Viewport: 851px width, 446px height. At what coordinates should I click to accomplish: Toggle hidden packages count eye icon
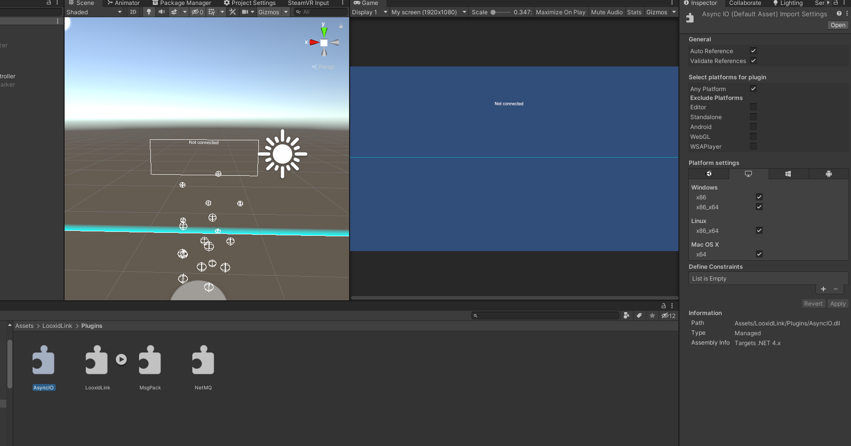click(668, 316)
